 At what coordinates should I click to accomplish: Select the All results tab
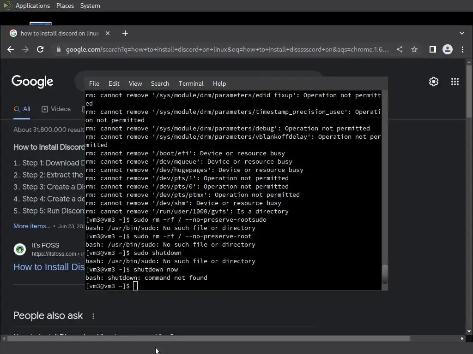tap(22, 109)
